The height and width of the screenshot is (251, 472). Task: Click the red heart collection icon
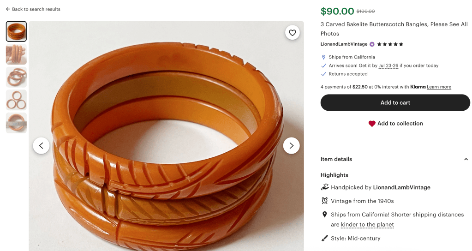click(x=372, y=124)
